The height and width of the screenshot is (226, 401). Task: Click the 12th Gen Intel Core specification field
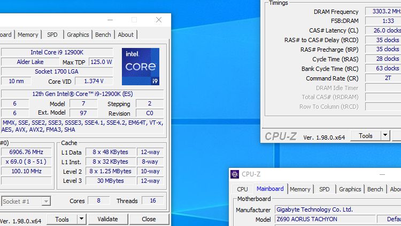click(x=82, y=94)
